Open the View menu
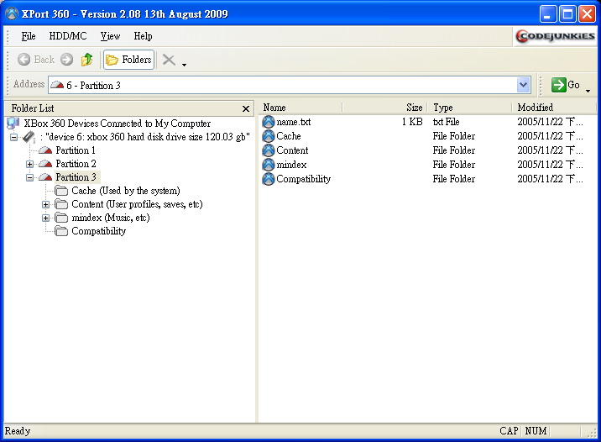 (x=110, y=36)
